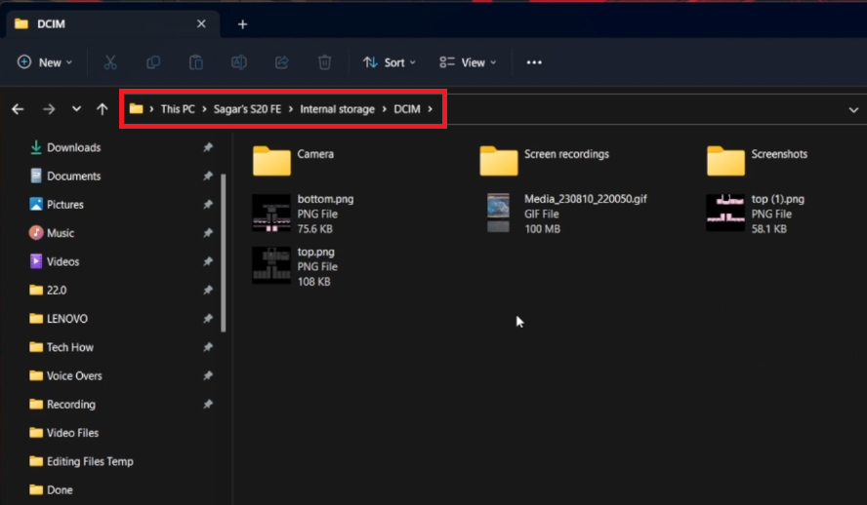Image resolution: width=867 pixels, height=505 pixels.
Task: Click the Cut scissors icon in toolbar
Action: tap(110, 62)
